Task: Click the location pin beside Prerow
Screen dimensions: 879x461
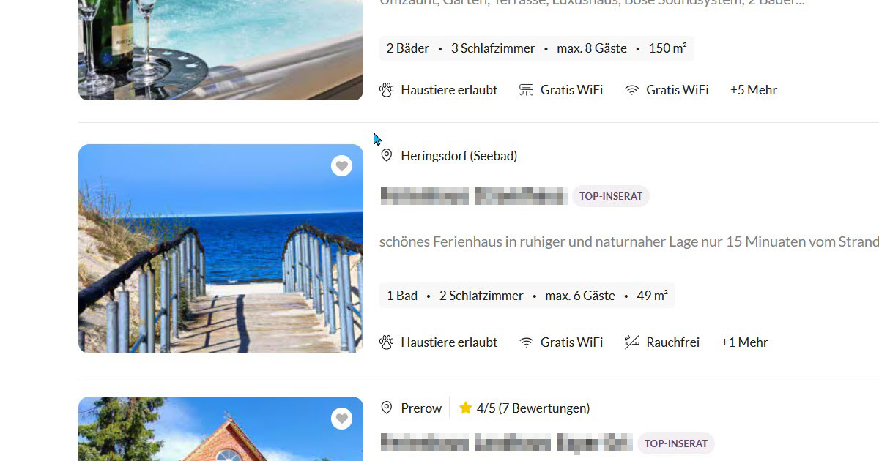Action: tap(387, 408)
